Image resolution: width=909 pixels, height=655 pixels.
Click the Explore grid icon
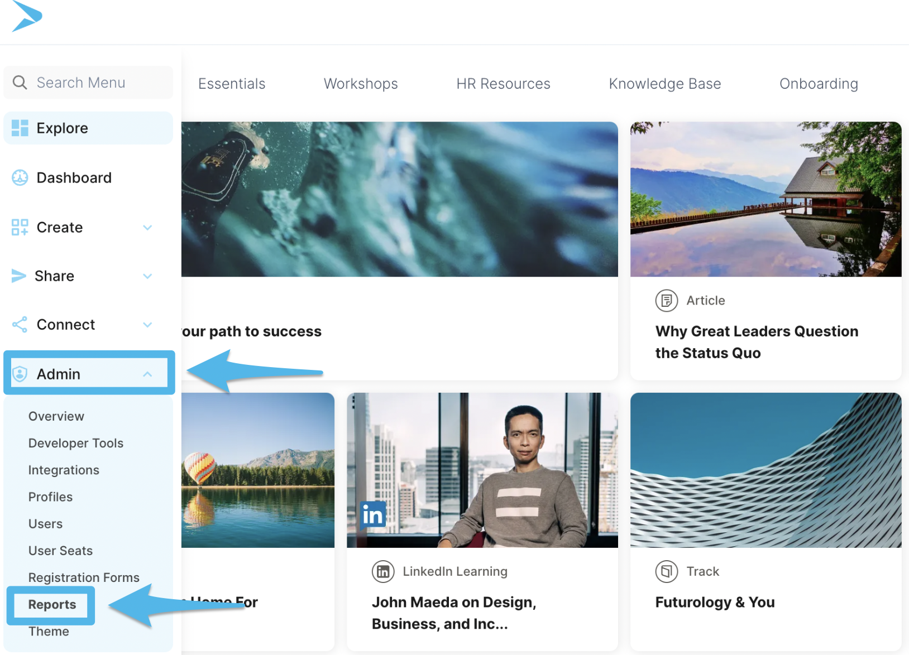pos(20,128)
